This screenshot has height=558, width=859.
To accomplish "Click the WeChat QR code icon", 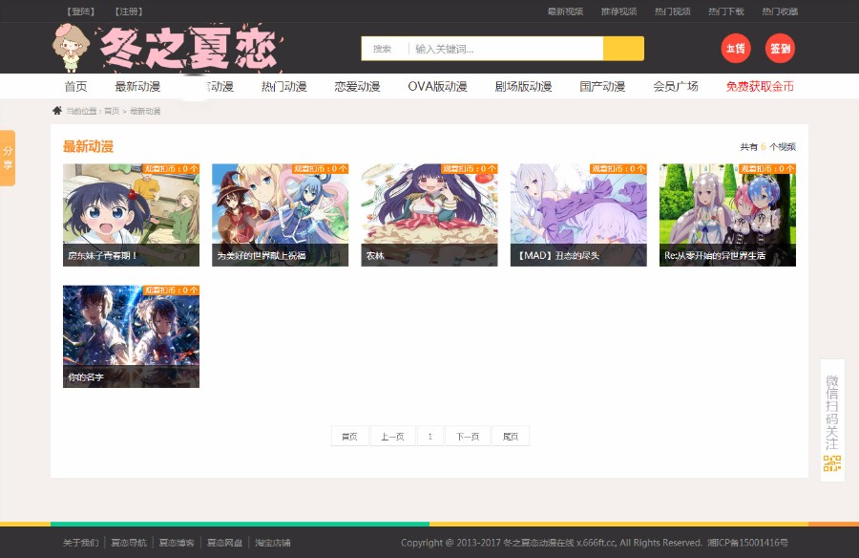I will point(829,463).
